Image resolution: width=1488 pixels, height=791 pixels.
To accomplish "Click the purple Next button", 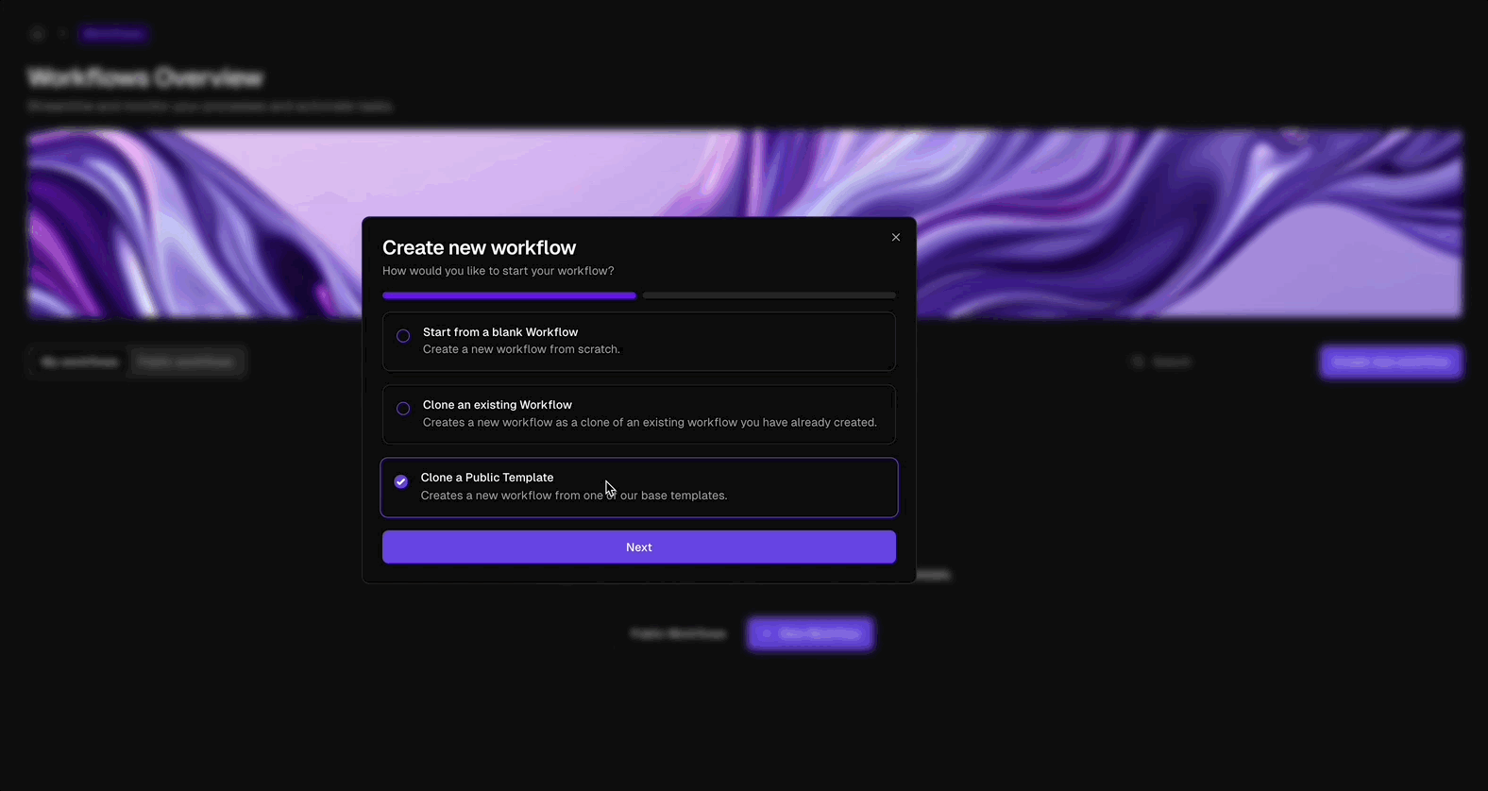I will (x=639, y=547).
